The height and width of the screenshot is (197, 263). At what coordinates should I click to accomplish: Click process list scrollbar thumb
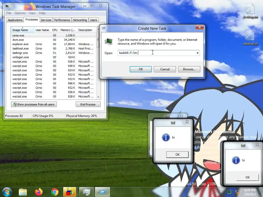pos(98,40)
